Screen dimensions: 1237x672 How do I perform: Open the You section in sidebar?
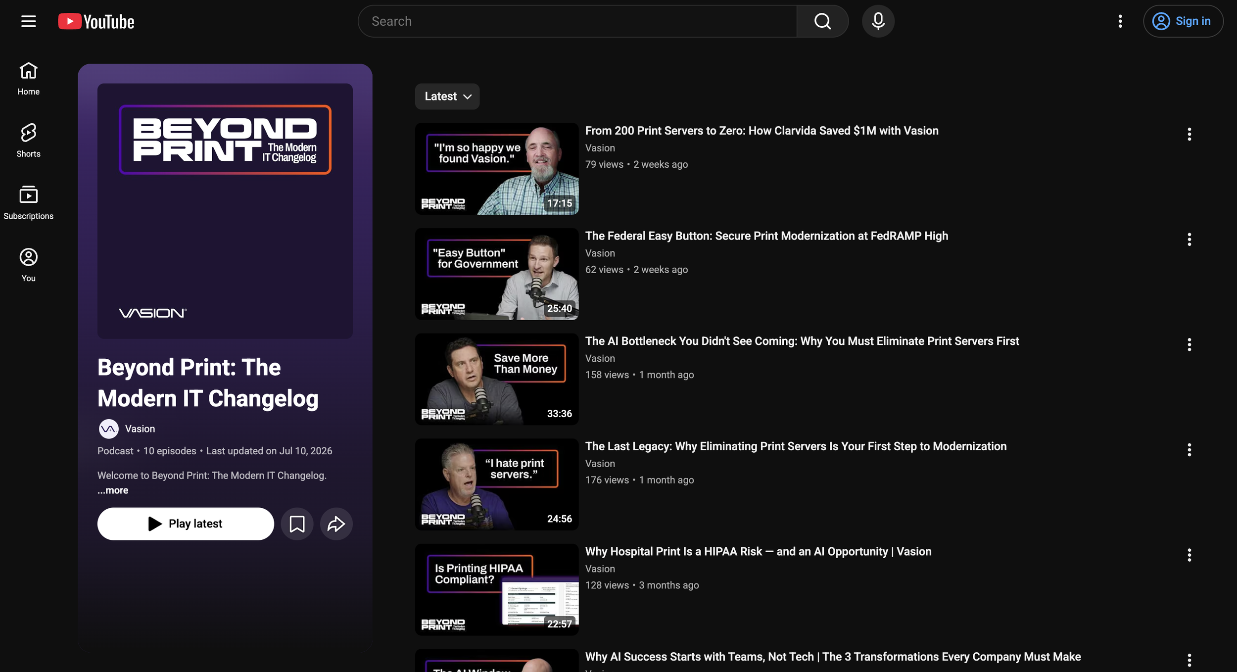[29, 265]
